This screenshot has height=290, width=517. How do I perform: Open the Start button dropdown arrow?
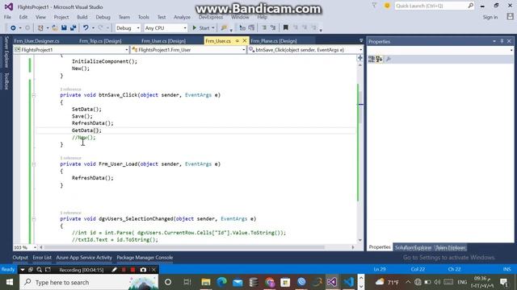click(213, 28)
